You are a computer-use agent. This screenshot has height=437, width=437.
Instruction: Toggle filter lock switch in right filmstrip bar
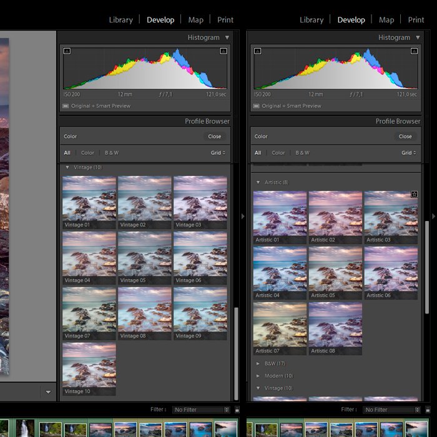coord(428,410)
